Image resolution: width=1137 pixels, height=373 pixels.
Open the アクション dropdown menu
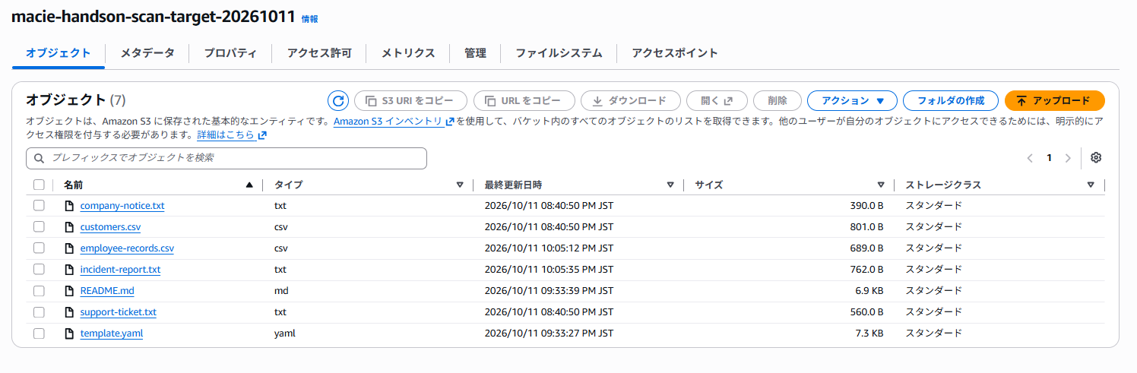[x=852, y=100]
